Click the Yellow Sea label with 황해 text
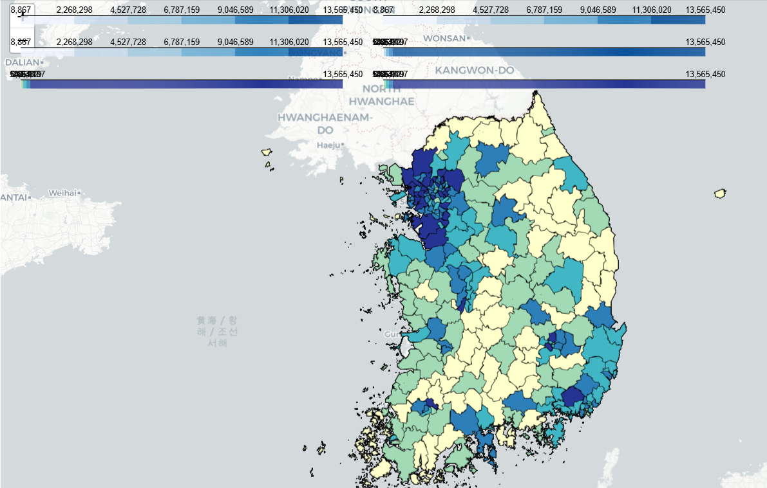Viewport: 767px width, 488px height. [216, 332]
